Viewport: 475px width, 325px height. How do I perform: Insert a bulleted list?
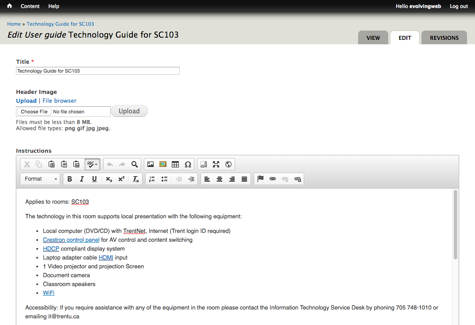click(164, 179)
